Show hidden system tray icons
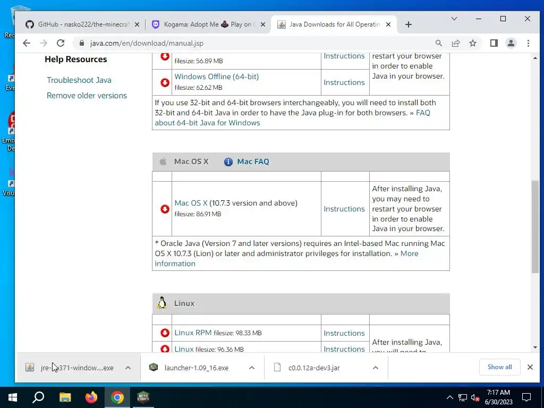 tap(449, 397)
